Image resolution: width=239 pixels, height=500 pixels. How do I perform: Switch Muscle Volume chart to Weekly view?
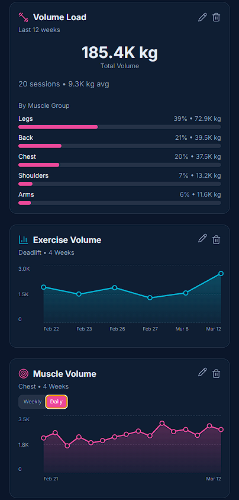tap(33, 402)
